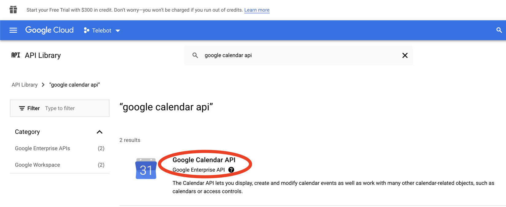Click the breadcrumb chevron separator
506x207 pixels.
(x=43, y=85)
